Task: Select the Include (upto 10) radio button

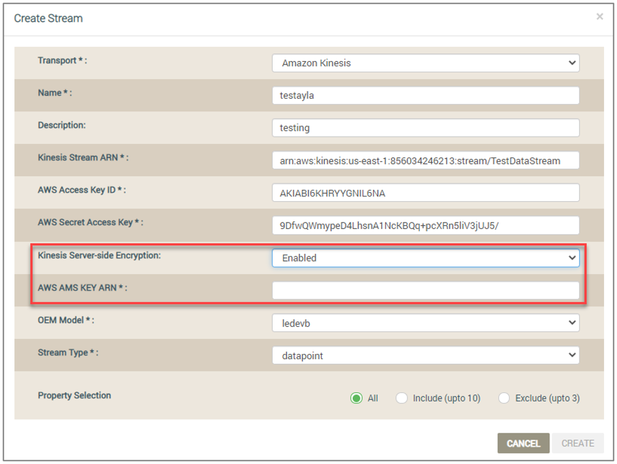Action: coord(402,398)
